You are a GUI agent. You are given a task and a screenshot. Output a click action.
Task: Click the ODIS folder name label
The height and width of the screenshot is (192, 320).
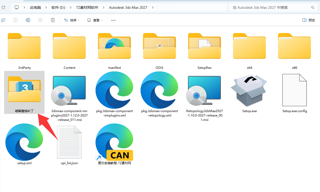click(159, 68)
